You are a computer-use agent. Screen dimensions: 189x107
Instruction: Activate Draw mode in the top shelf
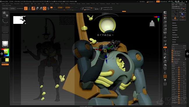pos(29,8)
